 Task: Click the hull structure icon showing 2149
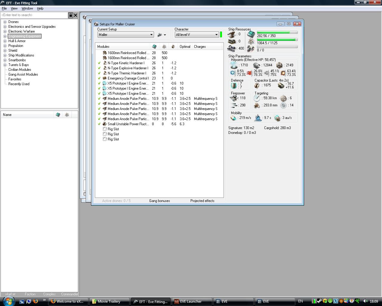tap(279, 65)
